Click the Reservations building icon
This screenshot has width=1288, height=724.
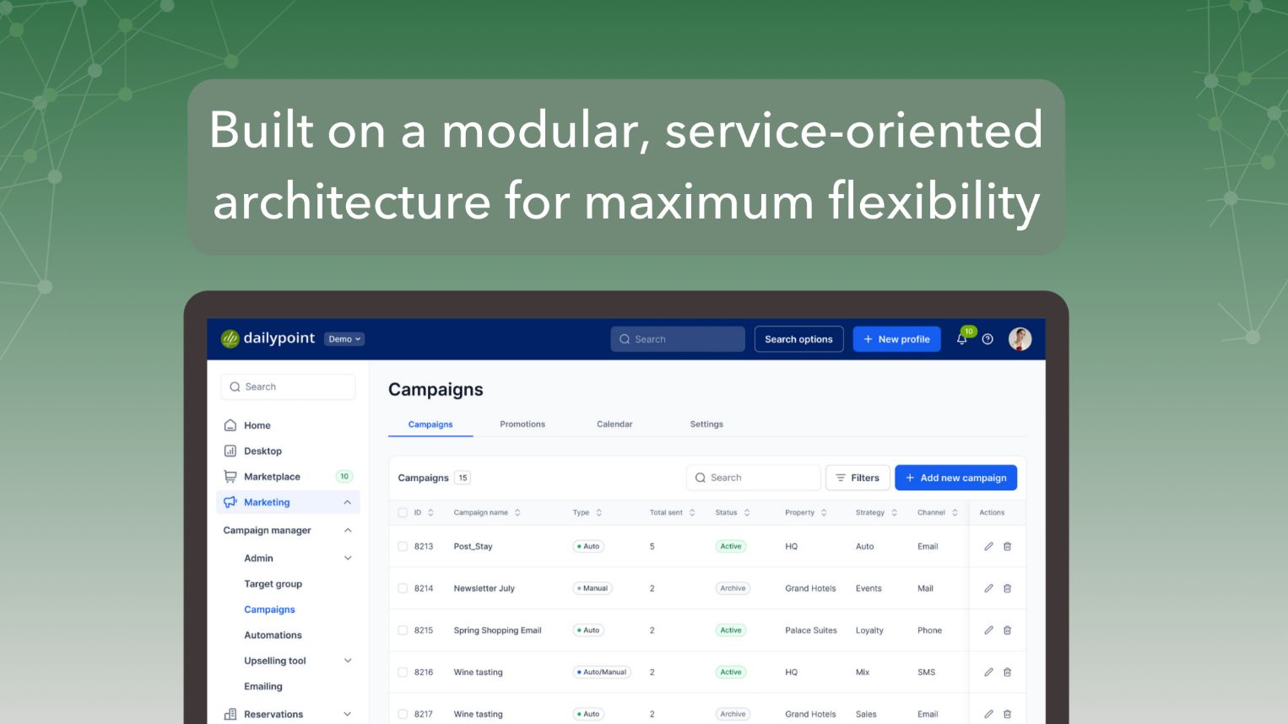(230, 714)
